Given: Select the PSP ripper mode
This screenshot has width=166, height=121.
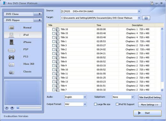Looking at the screenshot, I should click(23, 49).
